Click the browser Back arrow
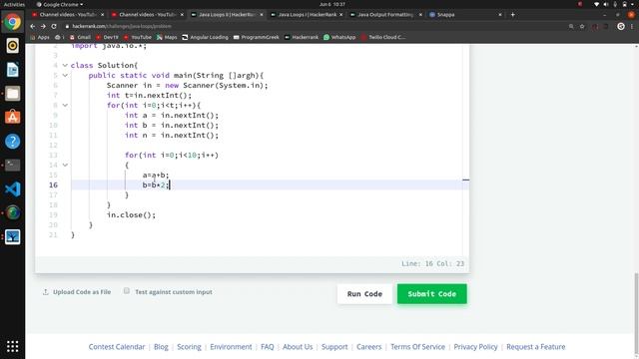The height and width of the screenshot is (359, 639). [33, 26]
